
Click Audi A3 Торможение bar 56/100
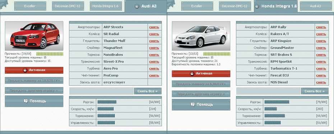106,116
